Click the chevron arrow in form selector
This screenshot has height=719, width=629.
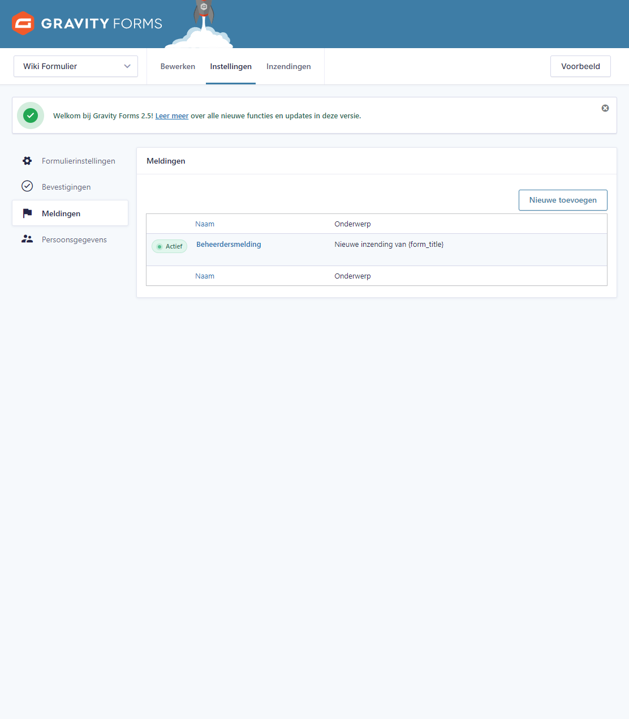click(127, 66)
